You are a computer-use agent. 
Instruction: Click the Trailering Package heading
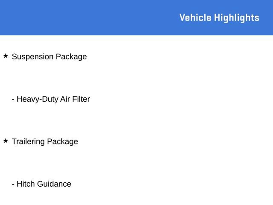45,141
